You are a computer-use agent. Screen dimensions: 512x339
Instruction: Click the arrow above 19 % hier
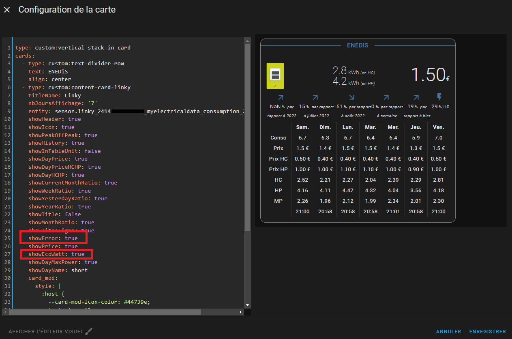click(x=416, y=98)
